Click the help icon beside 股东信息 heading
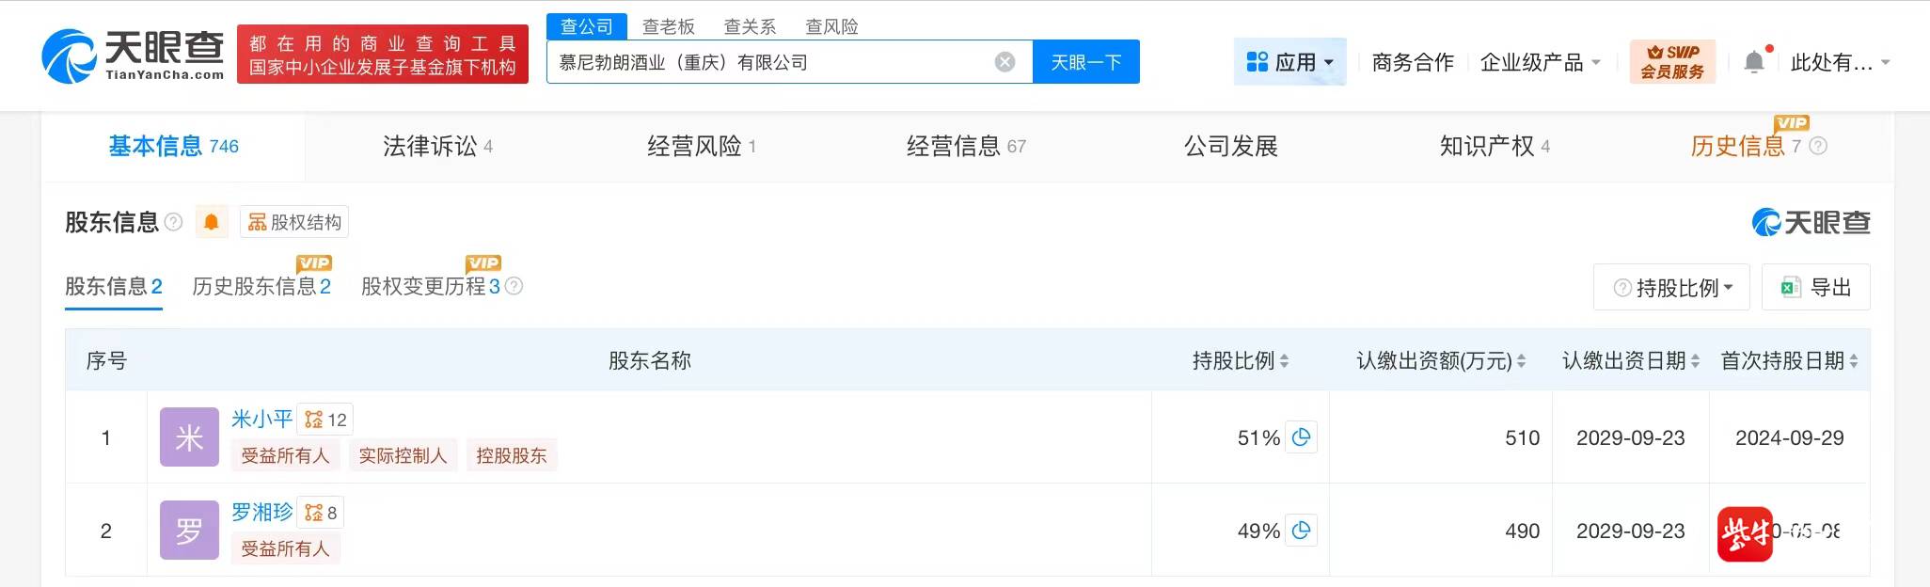 click(173, 222)
